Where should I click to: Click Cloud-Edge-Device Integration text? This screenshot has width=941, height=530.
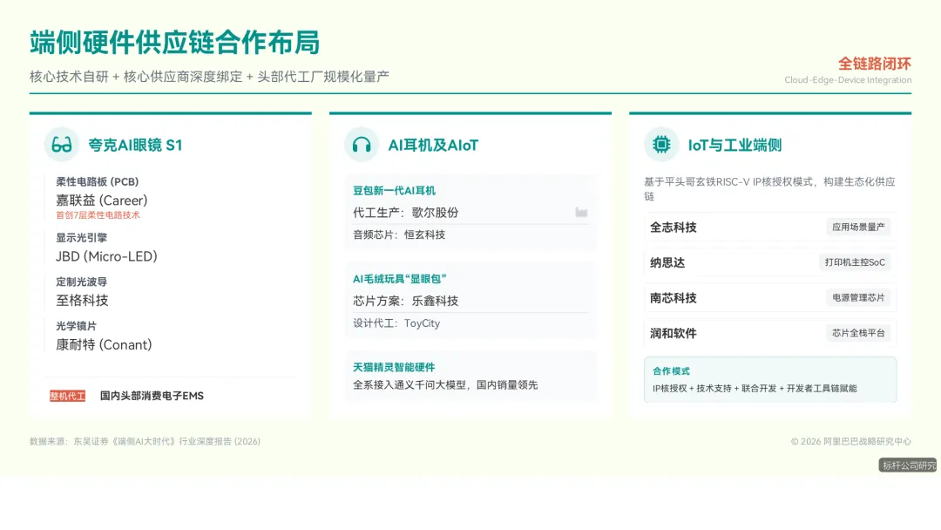click(x=848, y=80)
